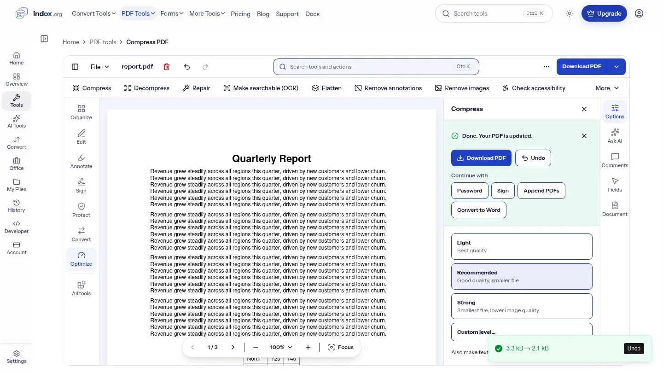Run Make searchable (OCR) tool
Image resolution: width=663 pixels, height=373 pixels.
pyautogui.click(x=261, y=88)
